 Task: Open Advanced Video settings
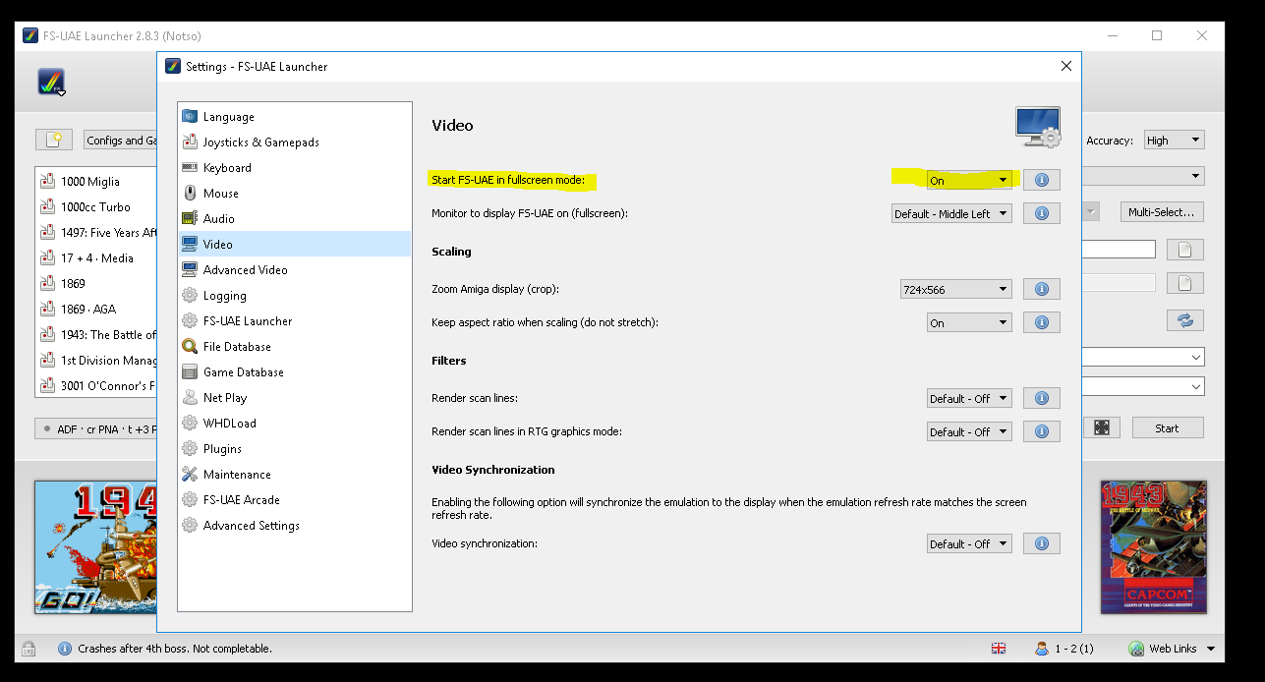[x=294, y=270]
